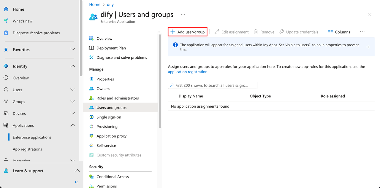Click the Properties bars icon
Viewport: 380px width, 188px height.
pyautogui.click(x=91, y=79)
